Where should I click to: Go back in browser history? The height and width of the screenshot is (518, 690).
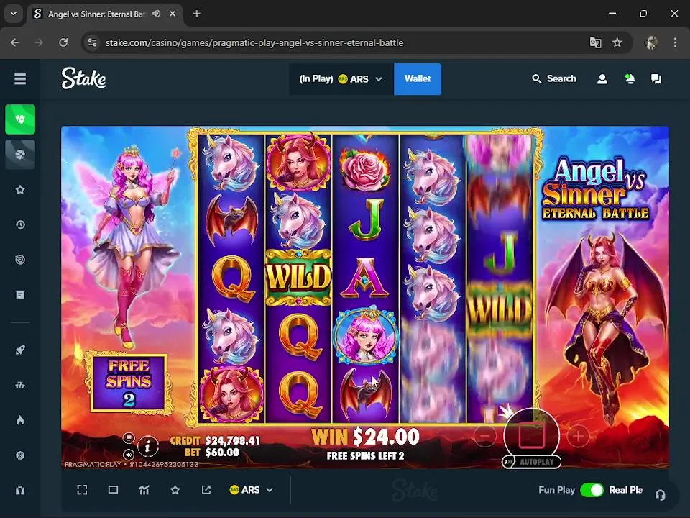[x=15, y=42]
